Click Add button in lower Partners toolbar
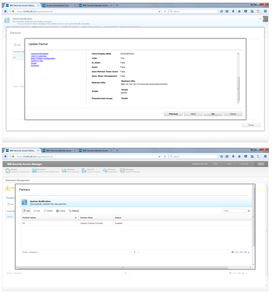This screenshot has height=295, width=272. [x=26, y=211]
